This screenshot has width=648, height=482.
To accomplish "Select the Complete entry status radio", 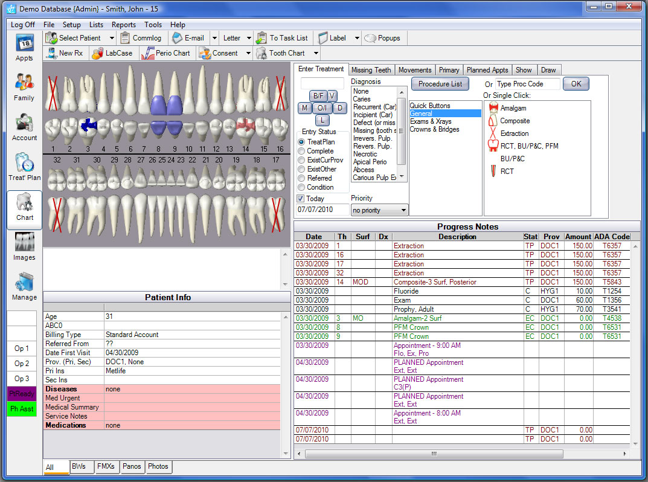I will tap(301, 151).
